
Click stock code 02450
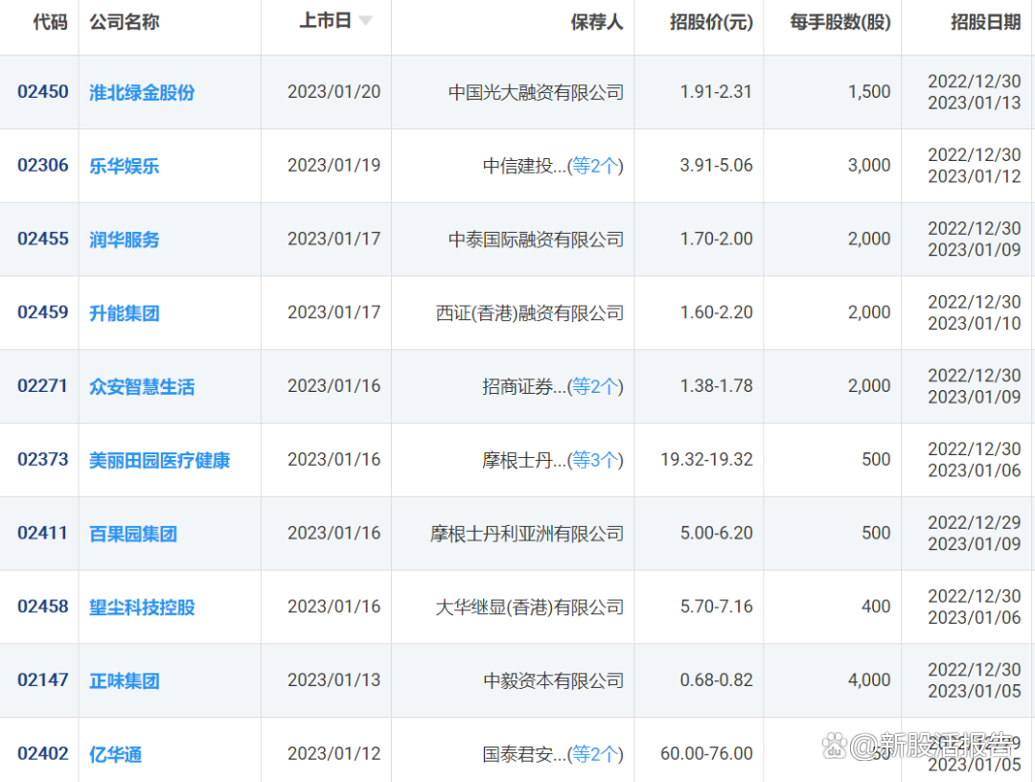(43, 92)
